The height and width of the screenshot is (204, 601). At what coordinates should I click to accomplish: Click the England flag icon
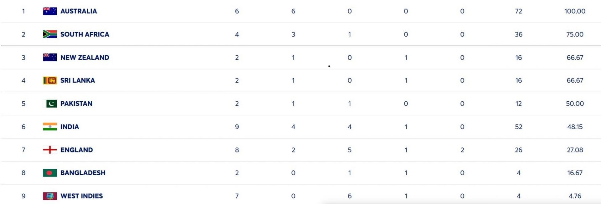pyautogui.click(x=50, y=150)
